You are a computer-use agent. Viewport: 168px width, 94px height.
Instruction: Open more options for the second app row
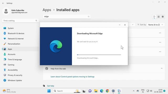[160, 42]
